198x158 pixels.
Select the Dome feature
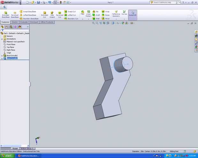[x=106, y=15]
